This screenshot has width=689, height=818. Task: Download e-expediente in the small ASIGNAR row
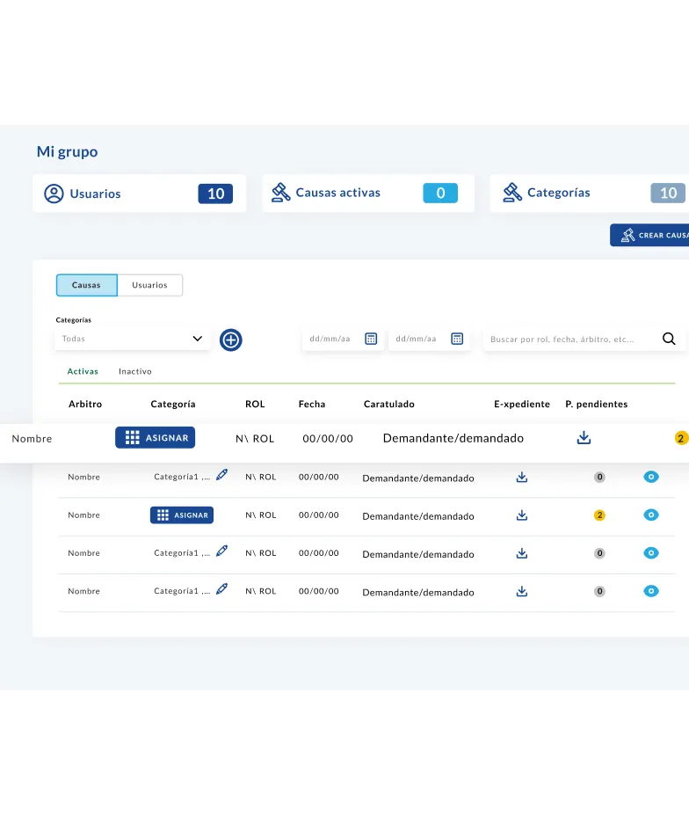point(522,515)
